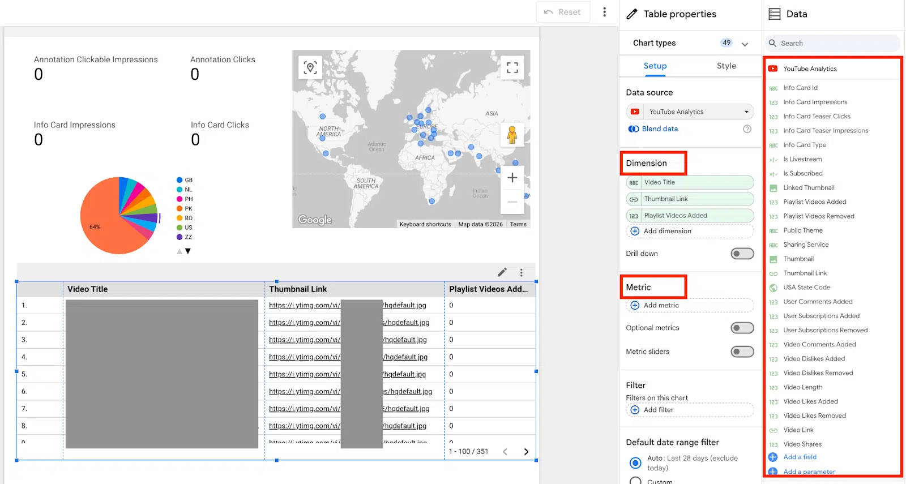Expand the Chart types chevron
Image resolution: width=906 pixels, height=484 pixels.
tap(745, 44)
